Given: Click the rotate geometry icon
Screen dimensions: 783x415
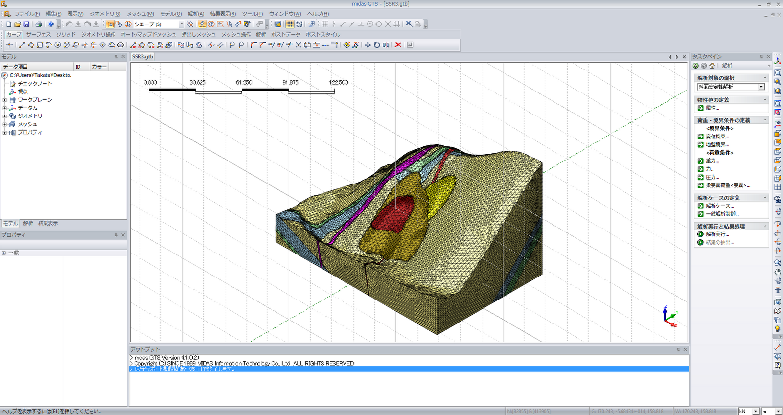Looking at the screenshot, I should (377, 45).
